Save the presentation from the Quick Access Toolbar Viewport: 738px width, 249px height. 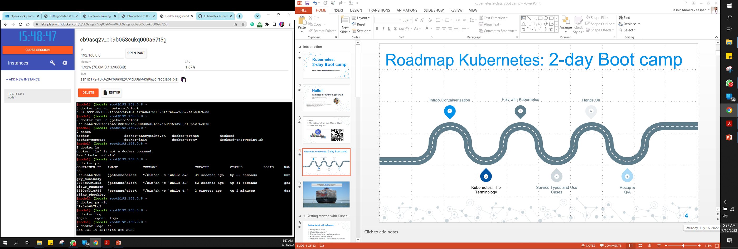tap(307, 3)
